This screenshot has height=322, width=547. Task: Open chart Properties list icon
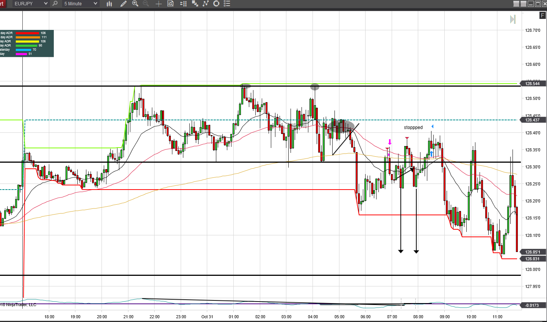tap(227, 3)
